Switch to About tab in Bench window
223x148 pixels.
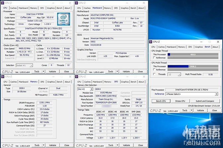coord(215,47)
